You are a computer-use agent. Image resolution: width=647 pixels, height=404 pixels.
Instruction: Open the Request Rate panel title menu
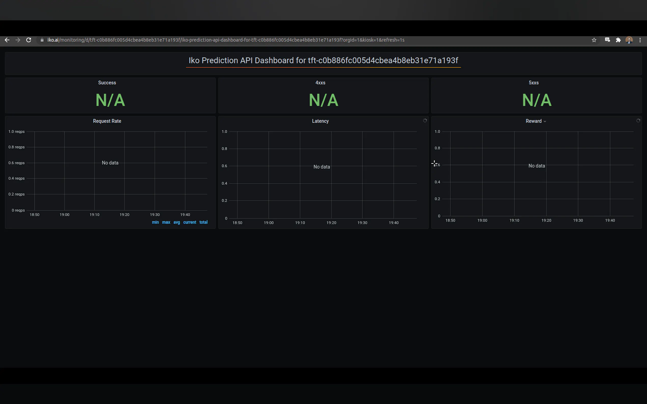tap(107, 121)
